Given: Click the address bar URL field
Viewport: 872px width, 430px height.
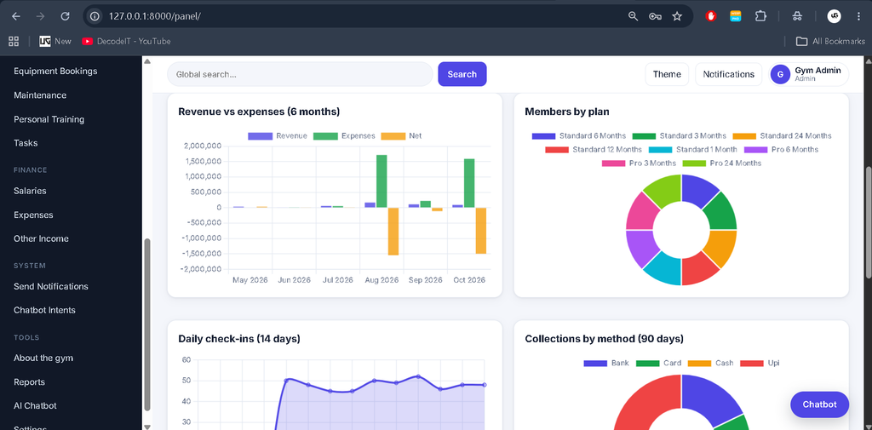Looking at the screenshot, I should click(x=356, y=16).
